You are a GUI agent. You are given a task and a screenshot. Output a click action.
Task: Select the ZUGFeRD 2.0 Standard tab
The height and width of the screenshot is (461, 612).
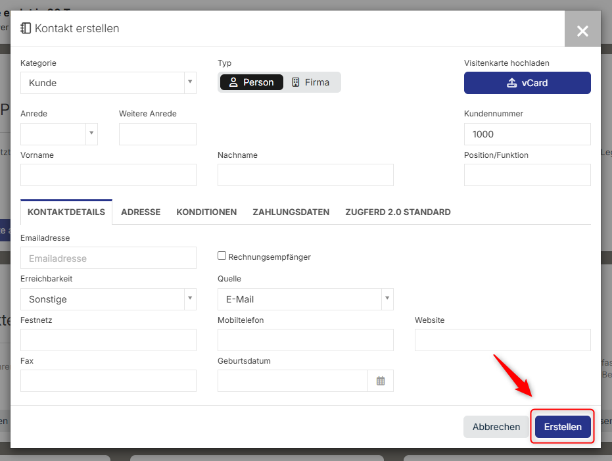398,212
